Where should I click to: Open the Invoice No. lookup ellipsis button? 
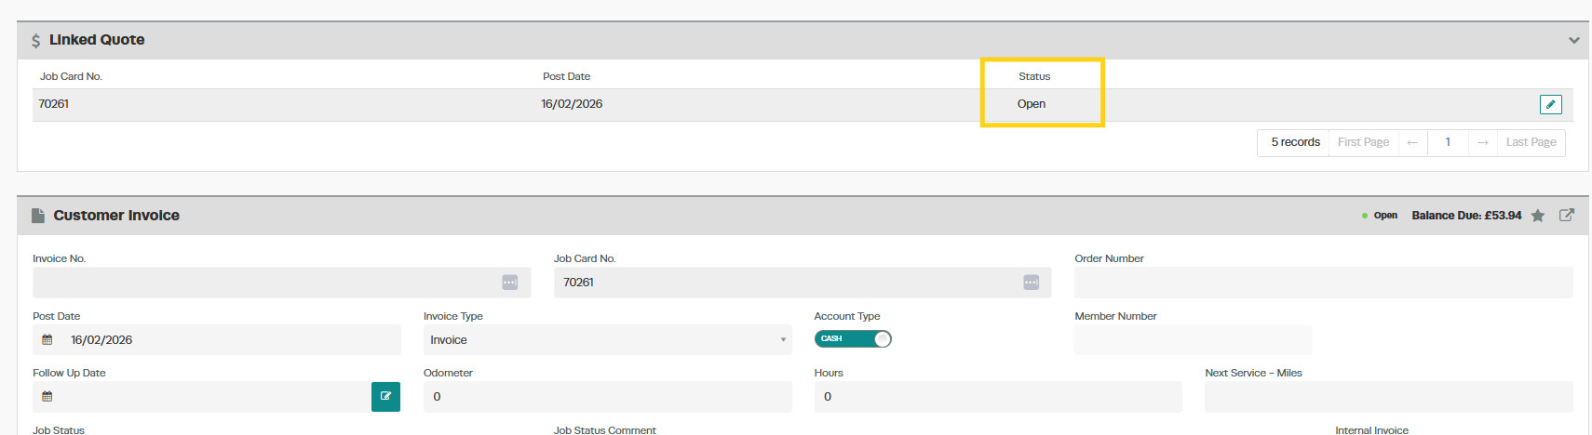[509, 283]
